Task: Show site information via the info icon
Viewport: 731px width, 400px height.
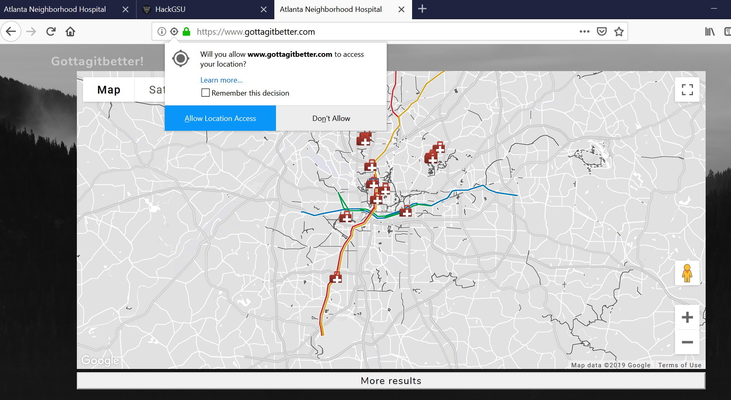Action: pos(162,31)
